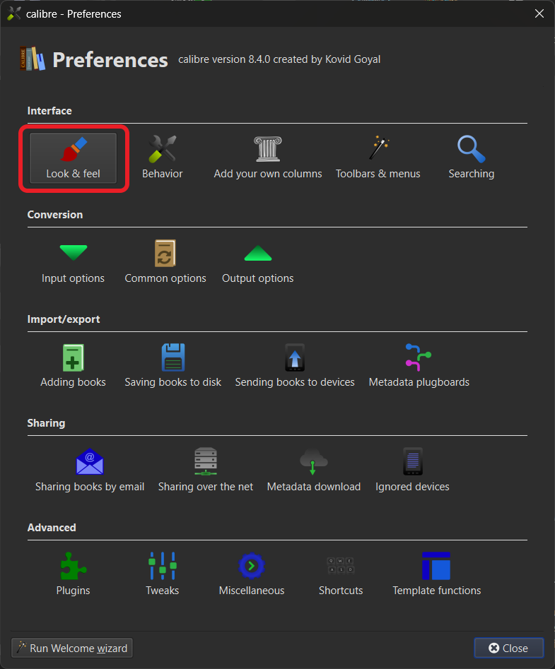555x669 pixels.
Task: Open the Template functions preferences
Action: tap(436, 575)
